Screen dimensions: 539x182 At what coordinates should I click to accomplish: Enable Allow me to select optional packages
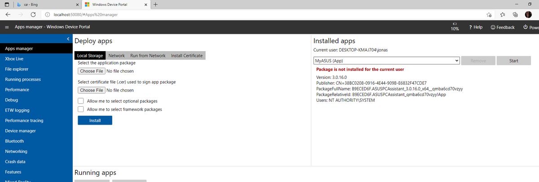[81, 101]
